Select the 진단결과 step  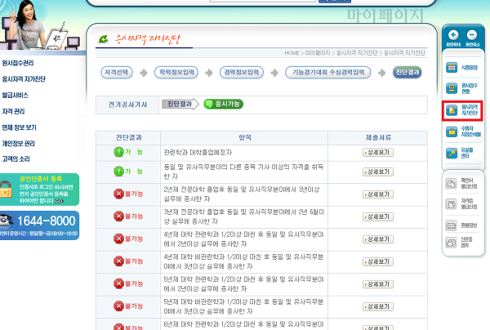pyautogui.click(x=408, y=72)
